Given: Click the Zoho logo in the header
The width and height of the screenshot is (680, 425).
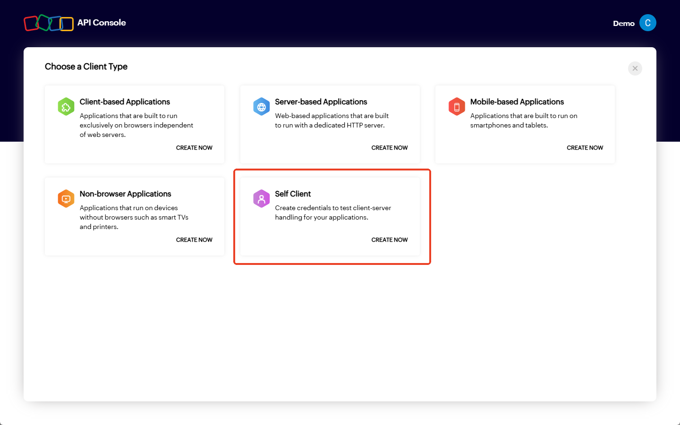Looking at the screenshot, I should pos(49,23).
